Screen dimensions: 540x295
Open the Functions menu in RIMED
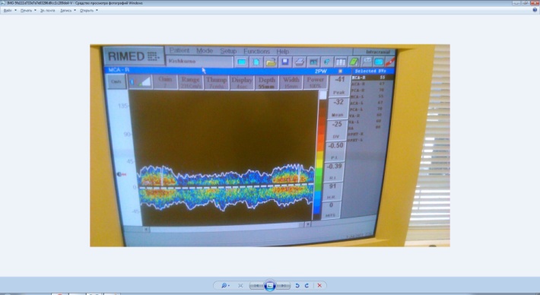[256, 51]
